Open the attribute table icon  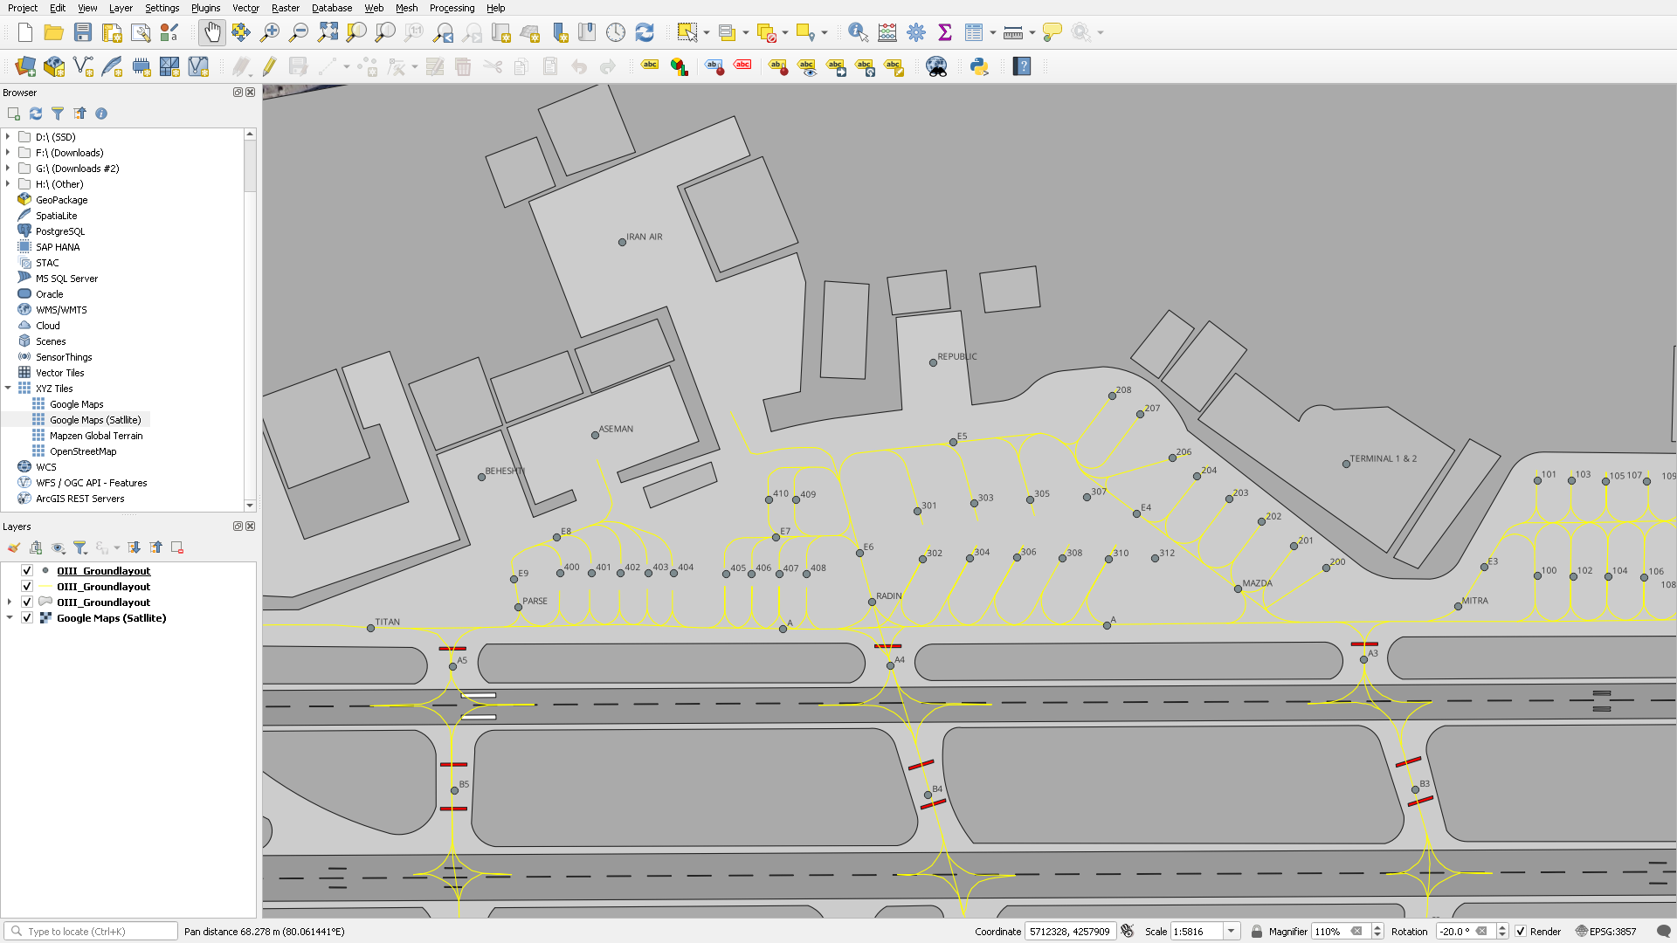point(974,33)
